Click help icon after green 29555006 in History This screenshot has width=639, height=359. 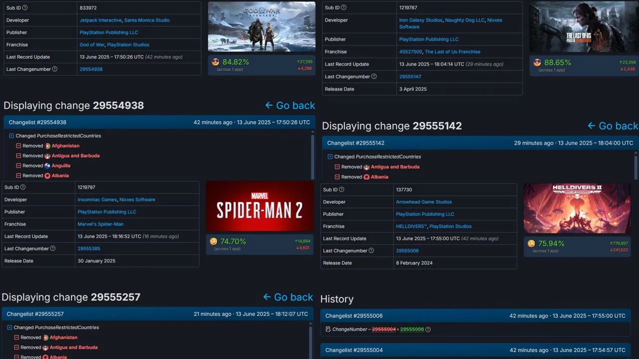[428, 330]
